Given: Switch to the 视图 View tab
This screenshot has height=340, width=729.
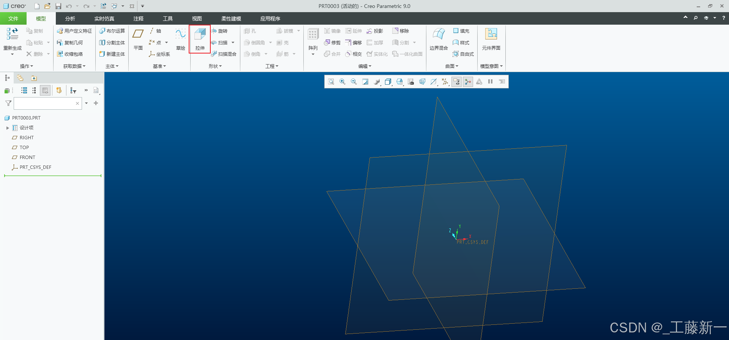Looking at the screenshot, I should (x=197, y=19).
